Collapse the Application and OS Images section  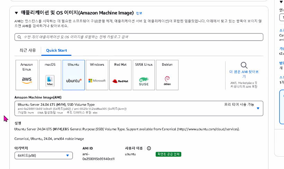point(16,13)
